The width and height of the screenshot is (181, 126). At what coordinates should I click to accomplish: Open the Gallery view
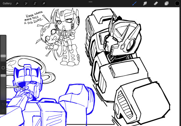7,3
